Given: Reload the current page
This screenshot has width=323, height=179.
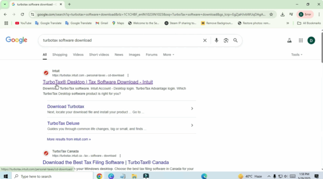Looking at the screenshot, I should [x=22, y=14].
